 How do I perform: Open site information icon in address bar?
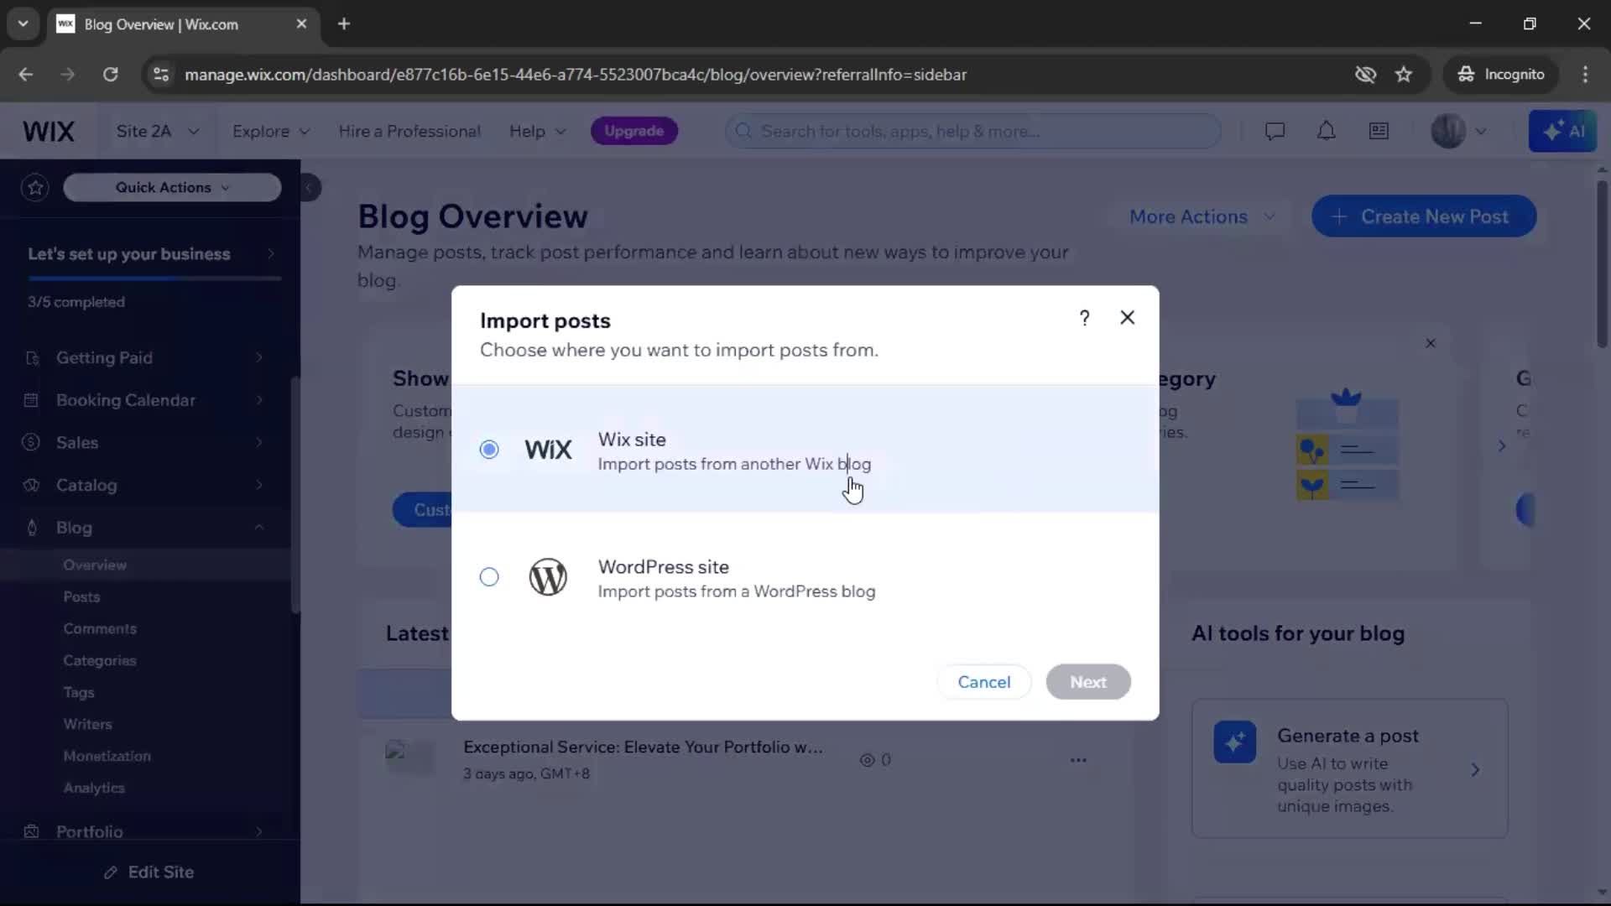(161, 75)
